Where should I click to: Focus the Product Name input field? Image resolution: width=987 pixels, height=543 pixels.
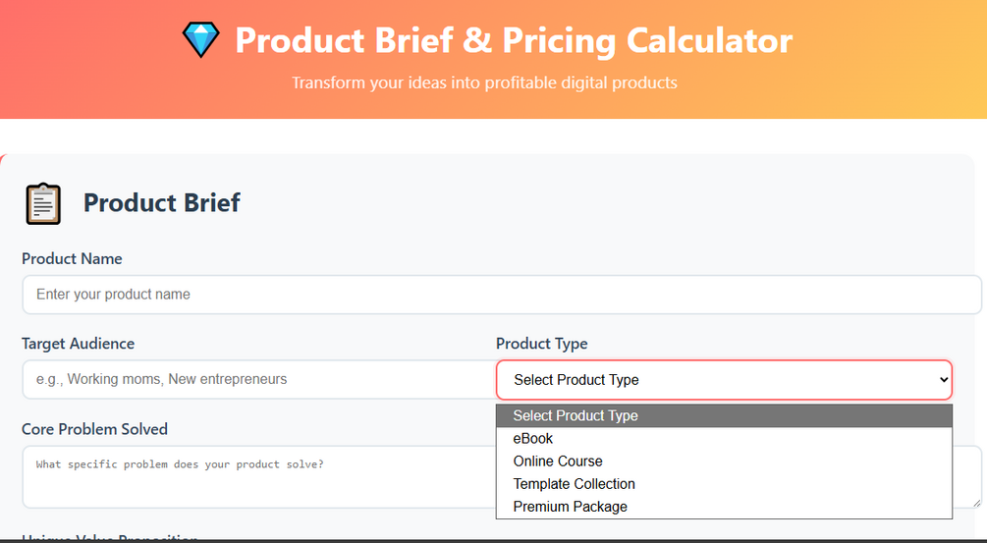[501, 295]
